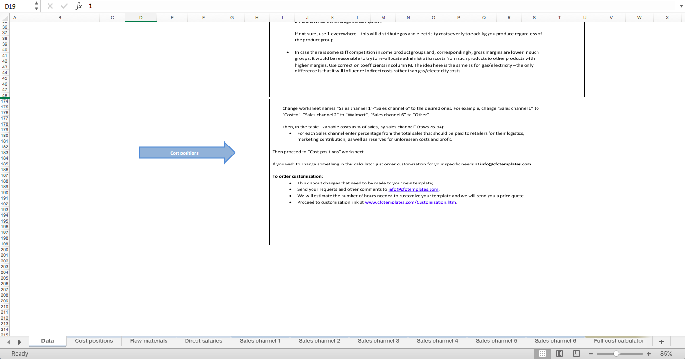Open the Name Box list using its arrows
Screen dimensions: 685x359
(x=37, y=6)
